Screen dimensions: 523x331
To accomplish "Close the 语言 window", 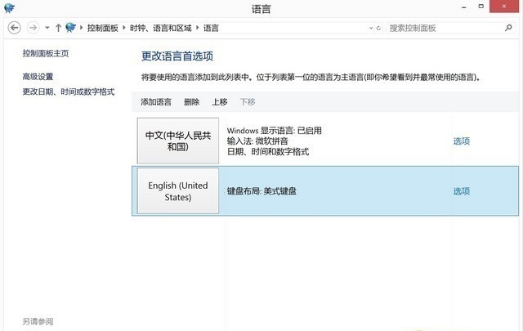I will click(x=504, y=7).
